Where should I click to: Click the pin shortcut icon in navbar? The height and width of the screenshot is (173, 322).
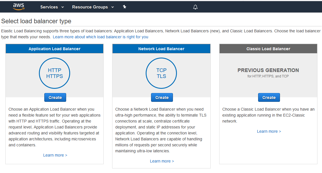coord(124,7)
